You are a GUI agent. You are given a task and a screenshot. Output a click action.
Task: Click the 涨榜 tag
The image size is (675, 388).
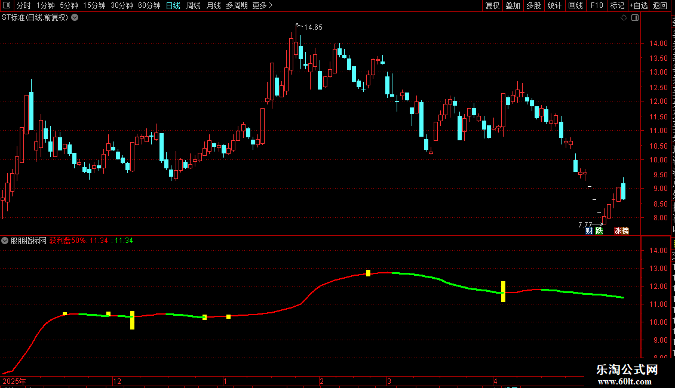click(621, 231)
